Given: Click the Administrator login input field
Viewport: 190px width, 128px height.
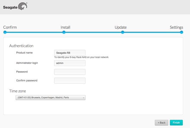Looking at the screenshot, I should pos(70,63).
